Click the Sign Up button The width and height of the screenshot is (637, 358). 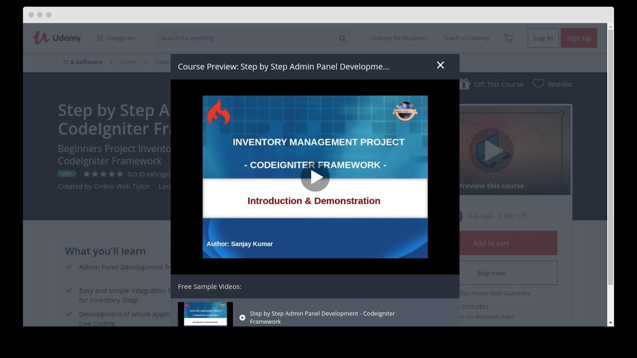click(579, 38)
